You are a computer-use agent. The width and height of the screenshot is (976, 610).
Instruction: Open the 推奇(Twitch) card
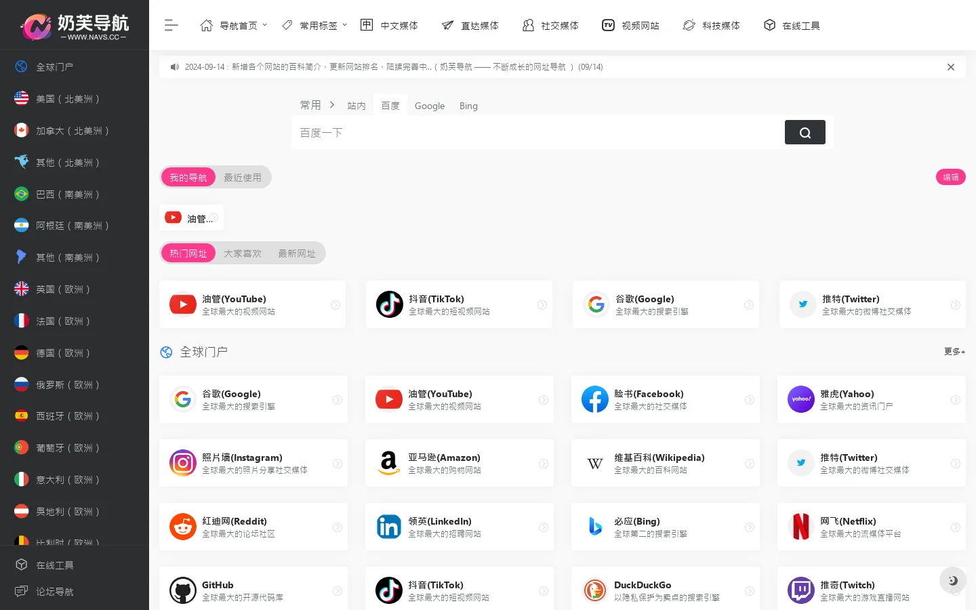(x=872, y=588)
